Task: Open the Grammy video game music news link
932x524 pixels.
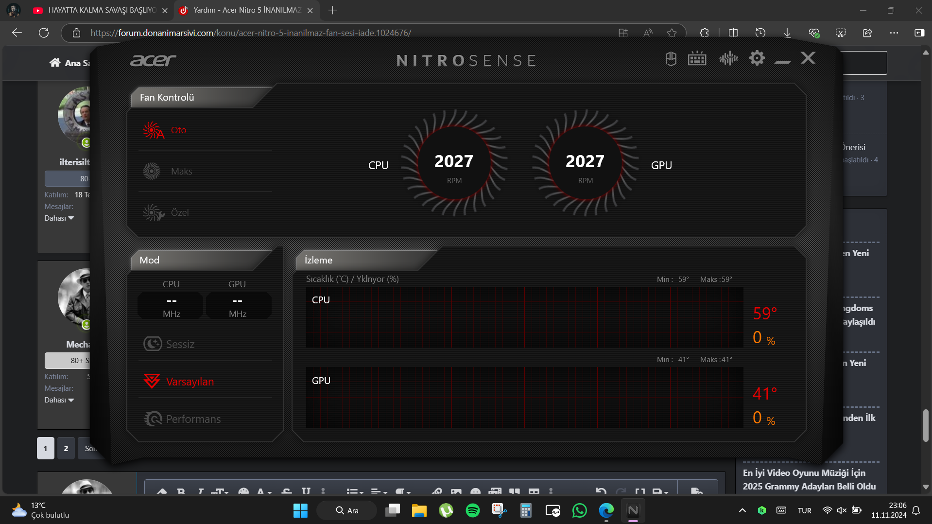Action: pyautogui.click(x=809, y=479)
